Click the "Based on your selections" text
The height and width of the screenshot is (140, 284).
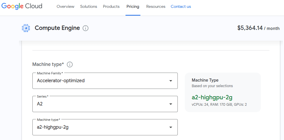click(212, 86)
